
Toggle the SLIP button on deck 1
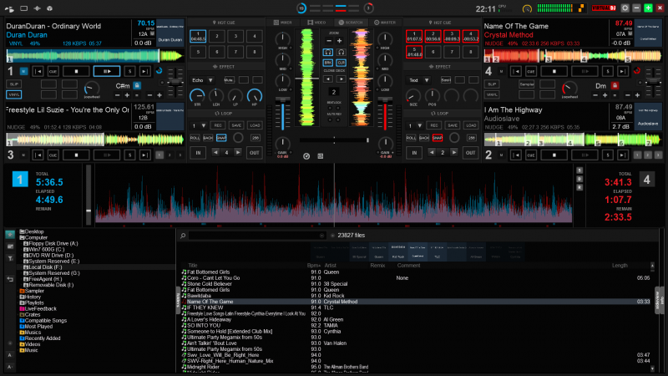13,84
